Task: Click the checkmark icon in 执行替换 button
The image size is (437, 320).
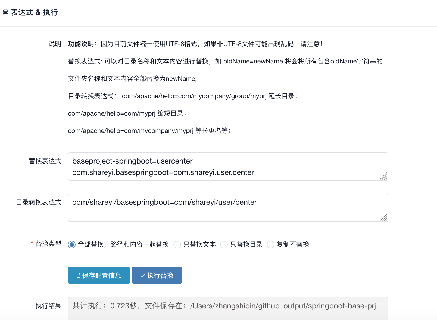Action: (143, 275)
